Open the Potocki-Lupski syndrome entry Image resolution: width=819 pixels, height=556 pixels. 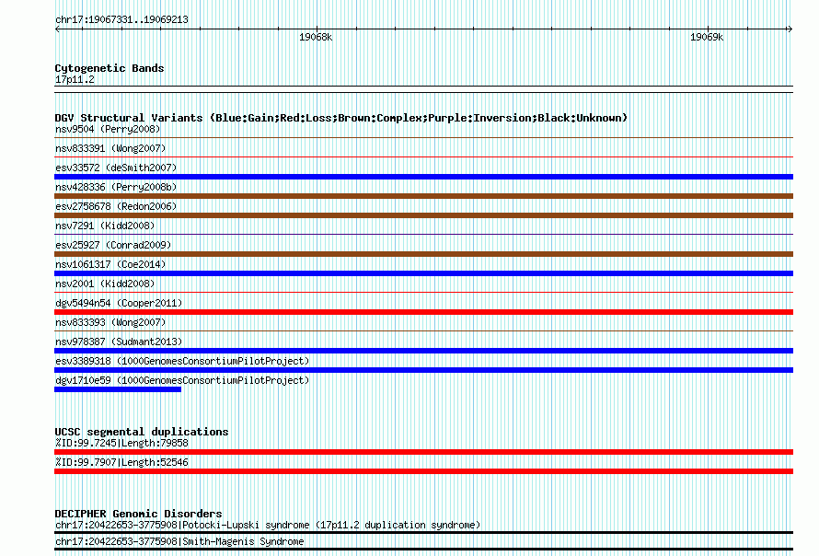(268, 525)
